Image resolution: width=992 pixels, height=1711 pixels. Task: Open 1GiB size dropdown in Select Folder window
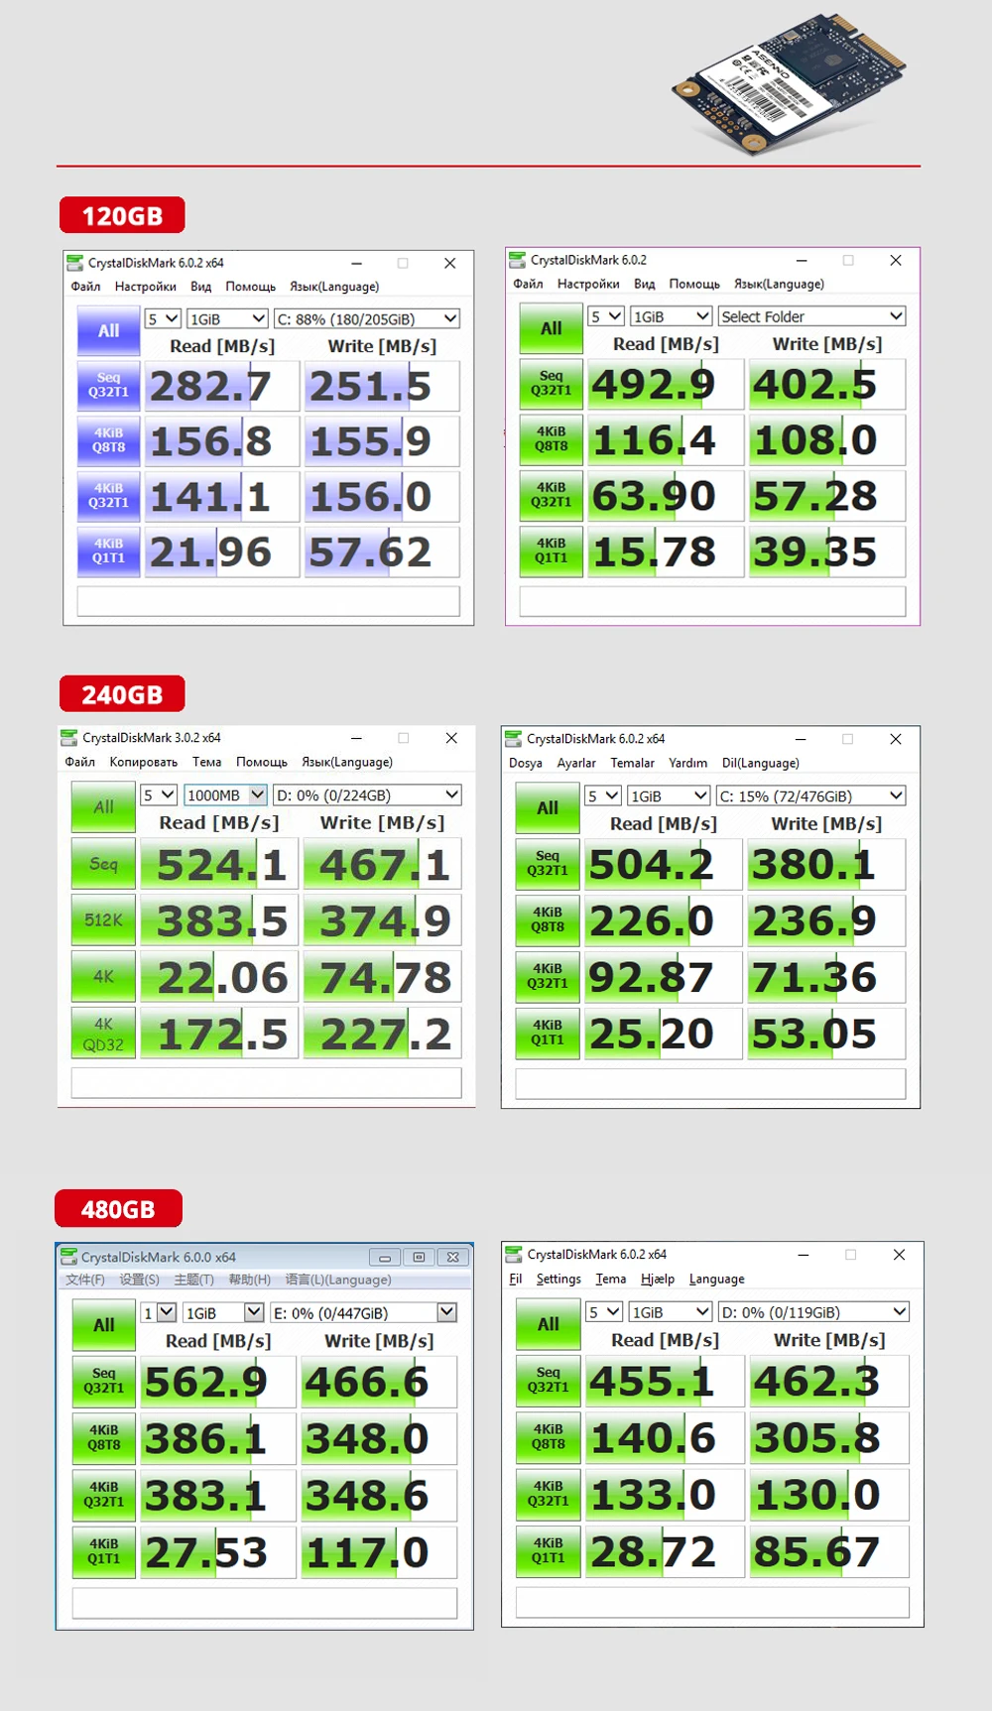coord(672,316)
